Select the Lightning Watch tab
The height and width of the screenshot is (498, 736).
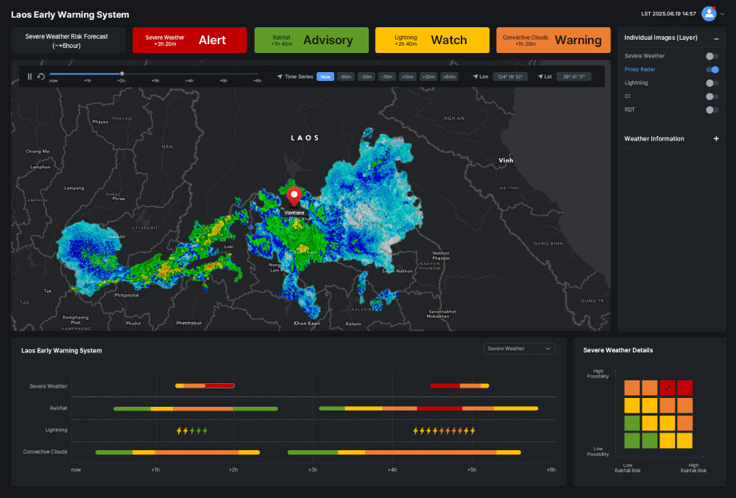431,40
